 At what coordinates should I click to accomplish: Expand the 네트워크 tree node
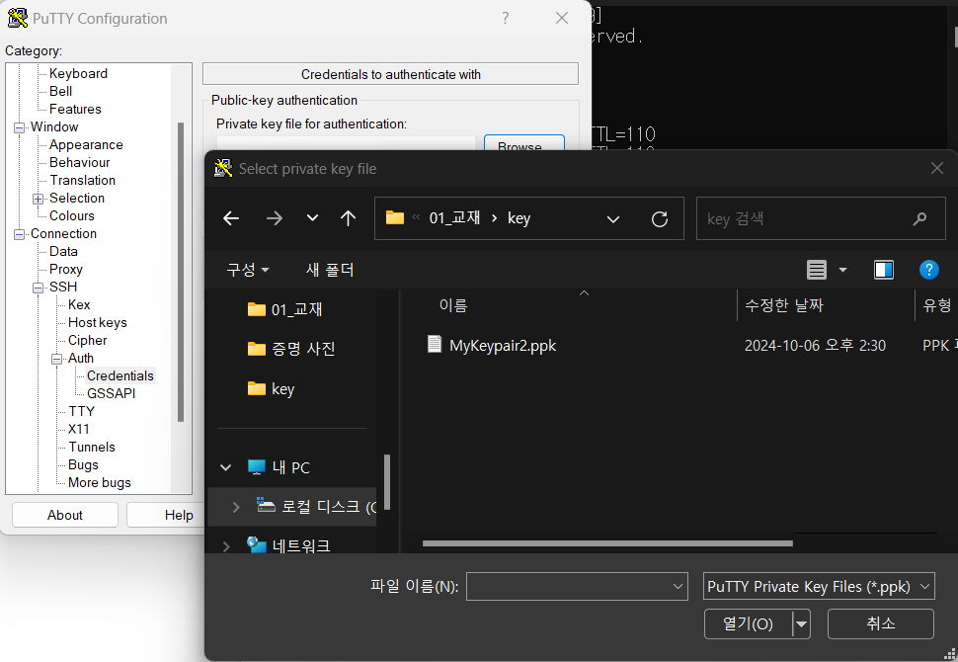tap(225, 545)
